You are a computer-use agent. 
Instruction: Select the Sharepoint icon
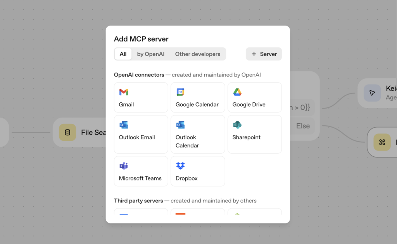tap(237, 125)
